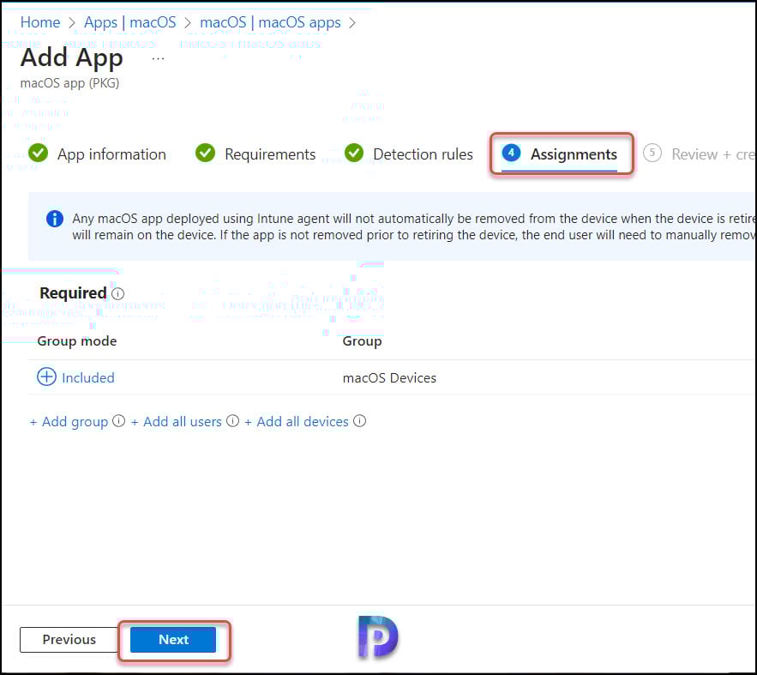Click the Group mode column header
757x675 pixels.
77,341
